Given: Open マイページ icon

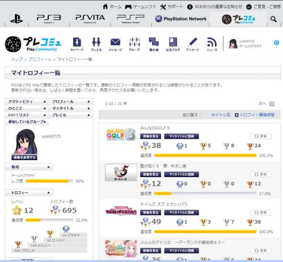Looking at the screenshot, I should pyautogui.click(x=77, y=44).
